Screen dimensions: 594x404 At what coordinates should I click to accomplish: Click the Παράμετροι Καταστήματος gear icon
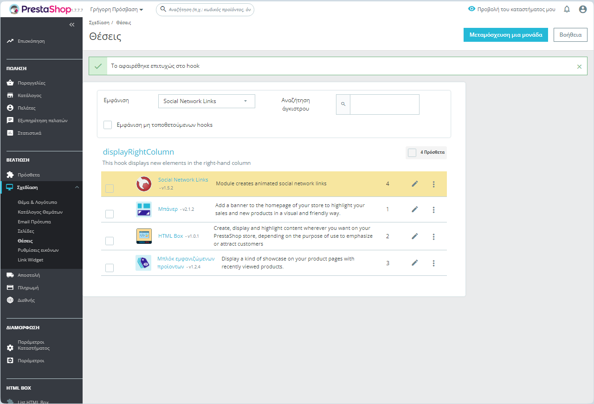click(10, 347)
